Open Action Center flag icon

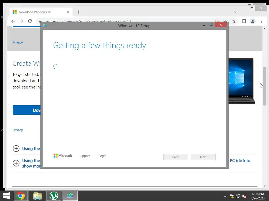click(232, 196)
